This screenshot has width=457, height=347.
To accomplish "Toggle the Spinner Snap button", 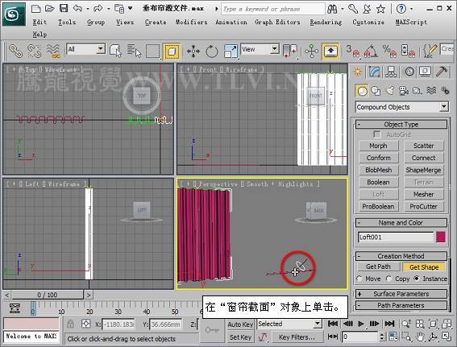I will [408, 52].
